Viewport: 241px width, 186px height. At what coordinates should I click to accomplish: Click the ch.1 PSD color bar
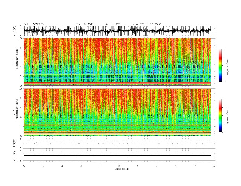220,65
